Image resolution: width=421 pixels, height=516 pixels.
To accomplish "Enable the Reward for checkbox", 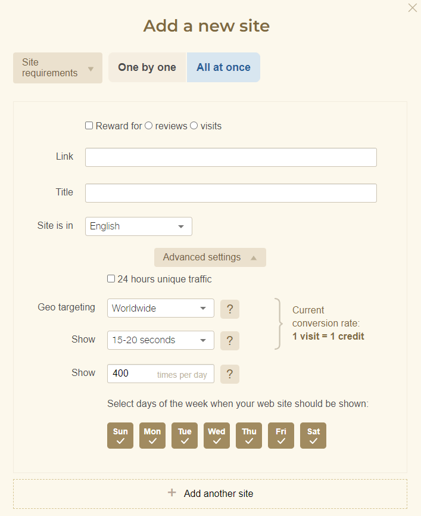I will [89, 126].
